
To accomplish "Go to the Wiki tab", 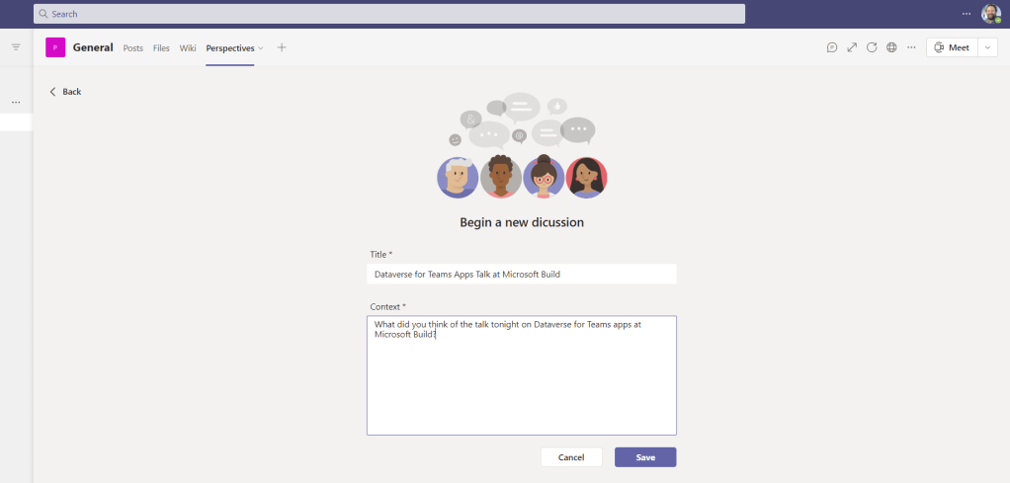I will click(x=188, y=48).
